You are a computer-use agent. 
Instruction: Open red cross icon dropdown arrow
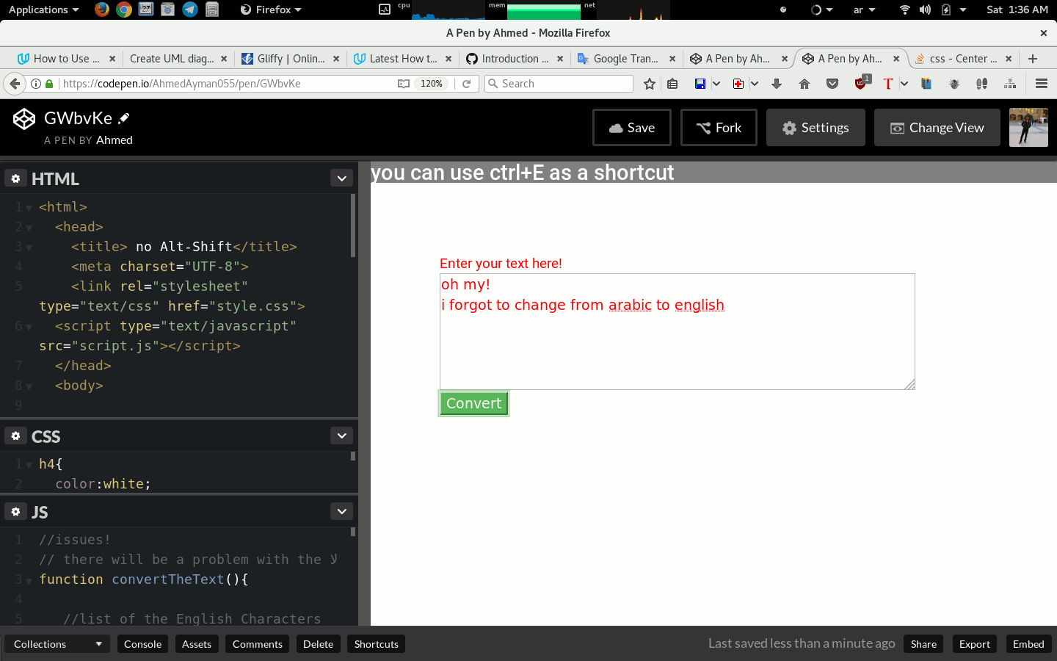click(755, 84)
